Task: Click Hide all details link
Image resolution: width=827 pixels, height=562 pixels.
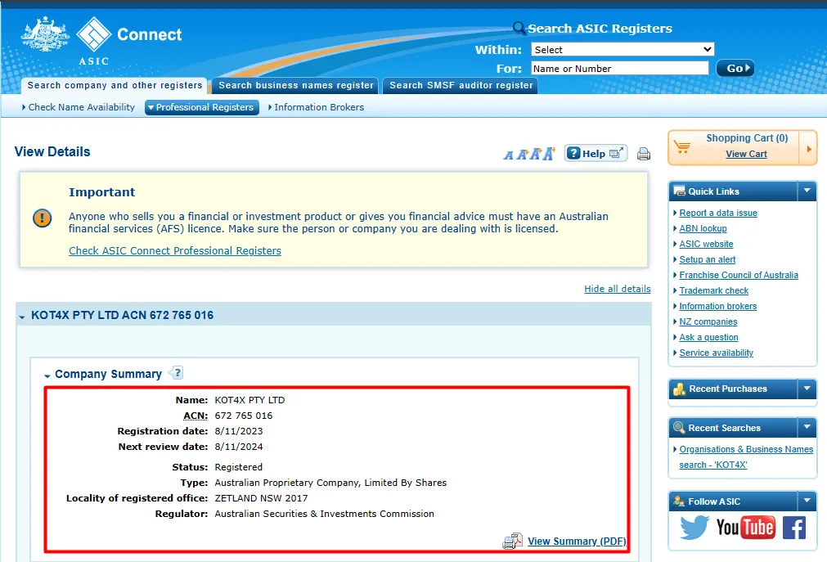Action: (618, 289)
